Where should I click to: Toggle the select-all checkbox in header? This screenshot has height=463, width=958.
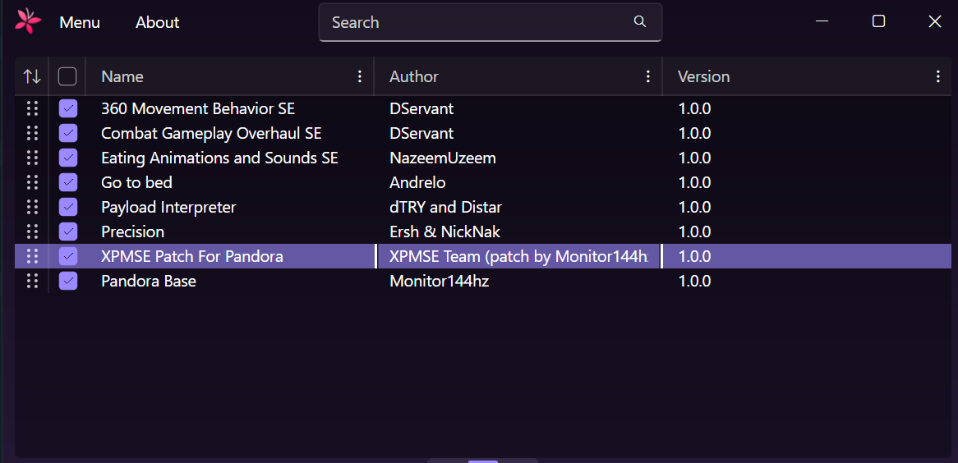coord(67,76)
